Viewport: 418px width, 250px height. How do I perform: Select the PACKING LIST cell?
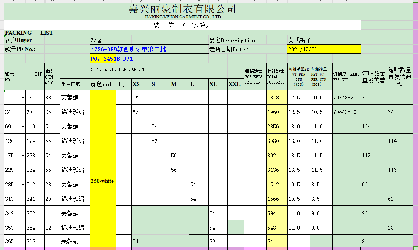pyautogui.click(x=29, y=33)
